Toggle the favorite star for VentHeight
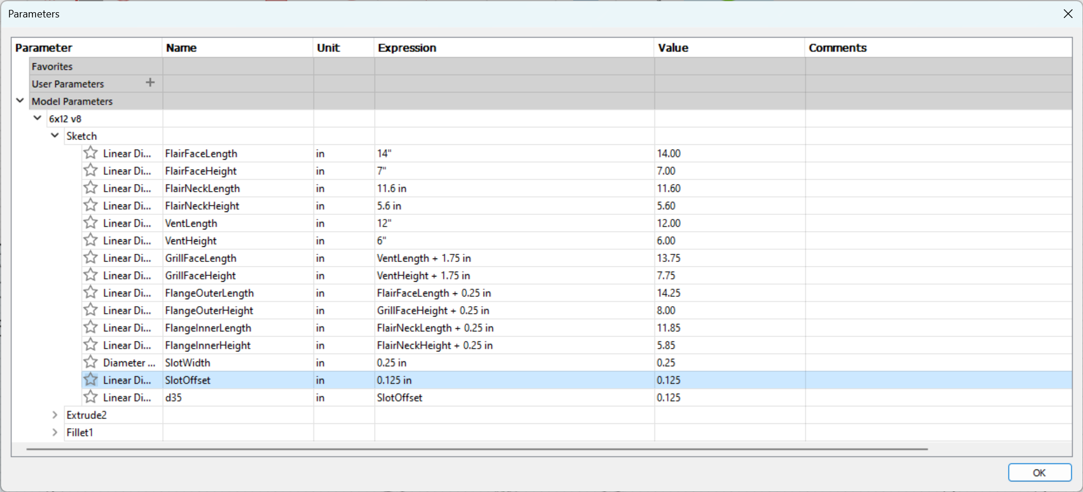Screen dimensions: 1083x492 pos(90,240)
